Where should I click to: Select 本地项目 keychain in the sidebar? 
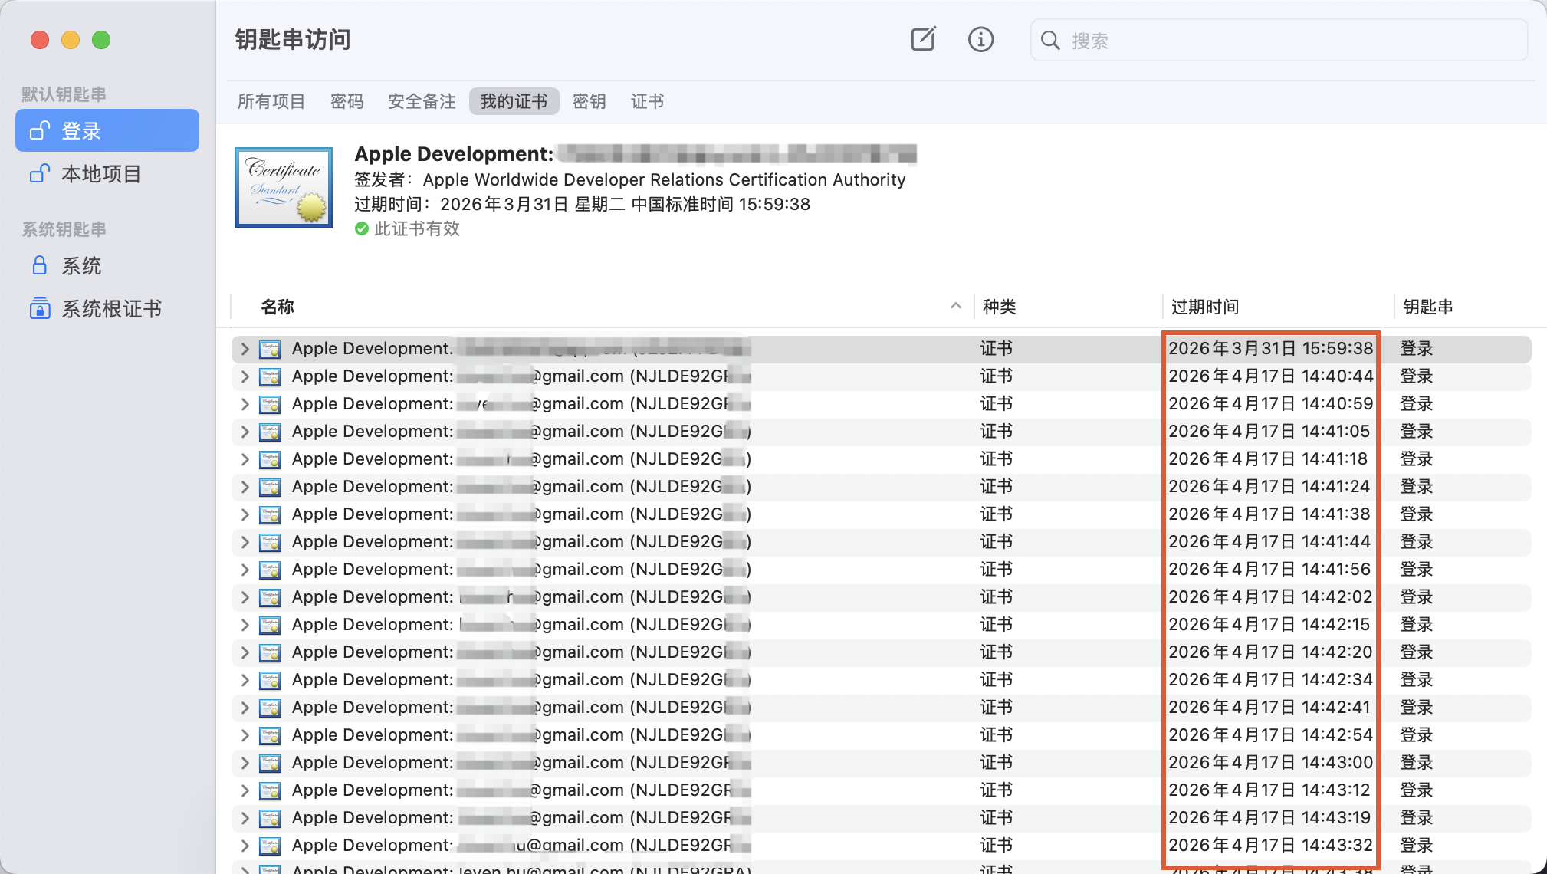[x=101, y=174]
